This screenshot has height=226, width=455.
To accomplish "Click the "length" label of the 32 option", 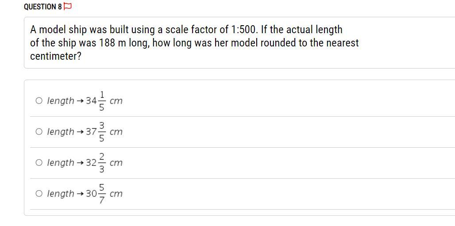I will (61, 163).
